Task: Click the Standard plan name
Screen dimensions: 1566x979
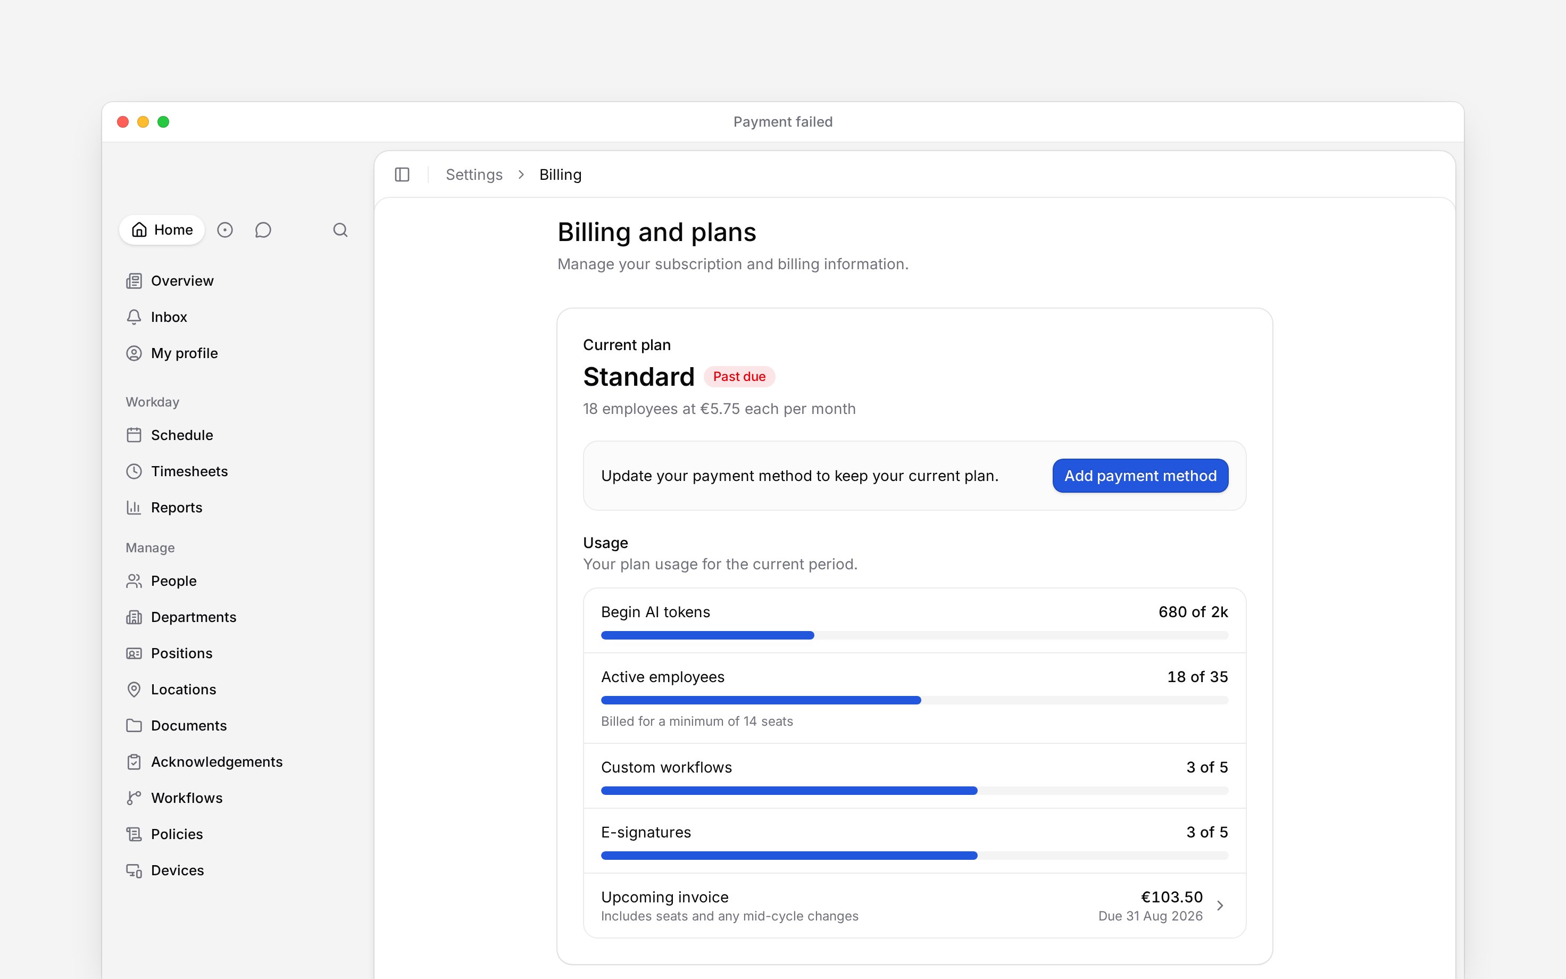Action: [x=639, y=377]
